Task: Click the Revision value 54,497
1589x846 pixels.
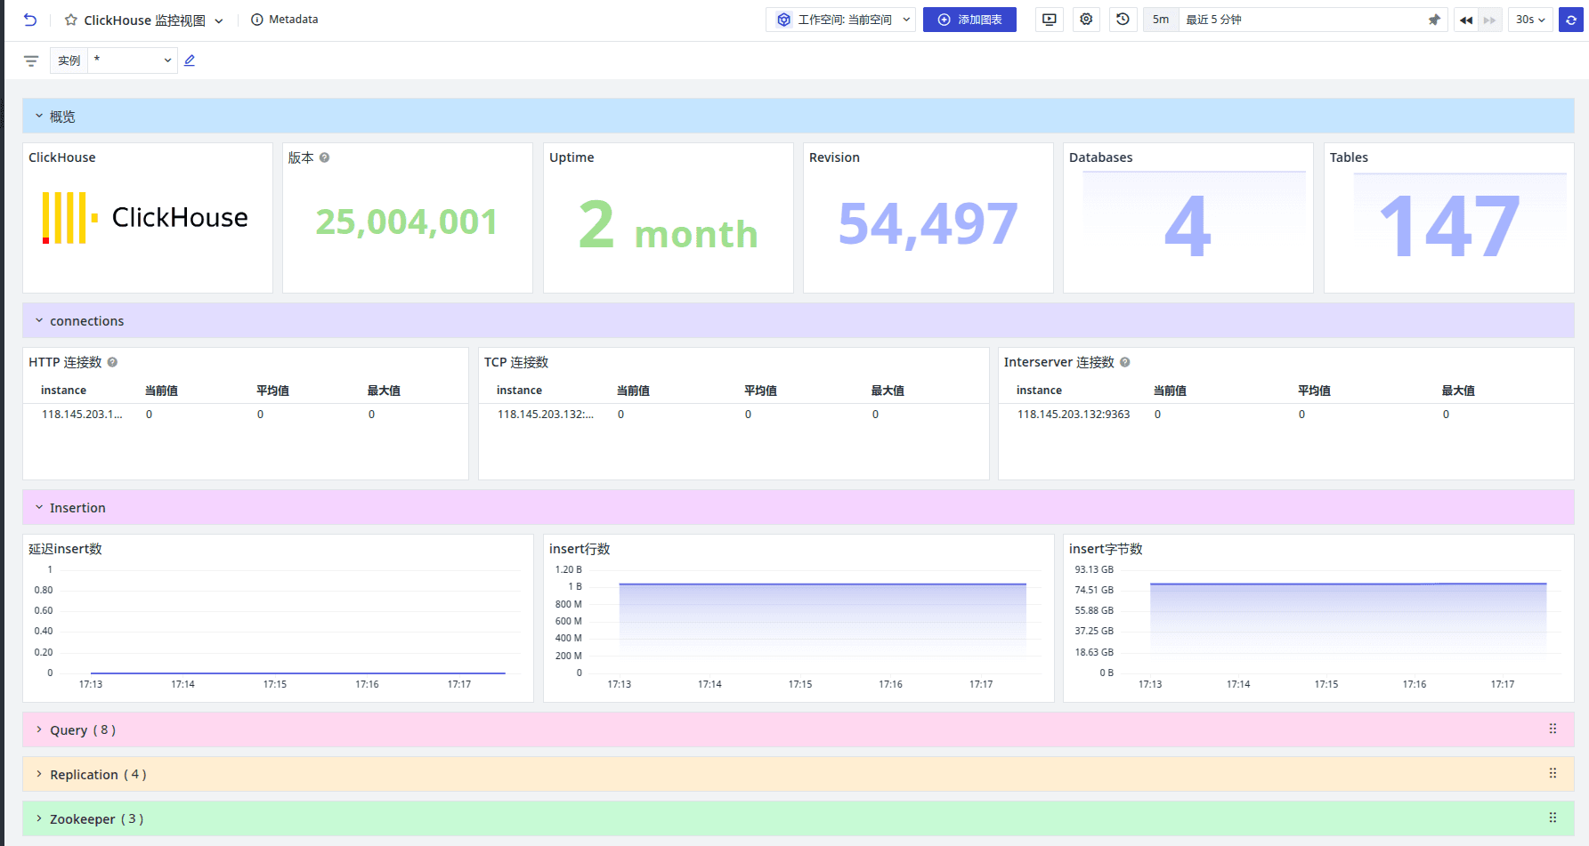Action: coord(928,223)
